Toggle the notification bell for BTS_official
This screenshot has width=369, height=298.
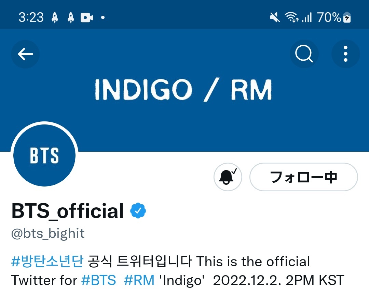228,177
